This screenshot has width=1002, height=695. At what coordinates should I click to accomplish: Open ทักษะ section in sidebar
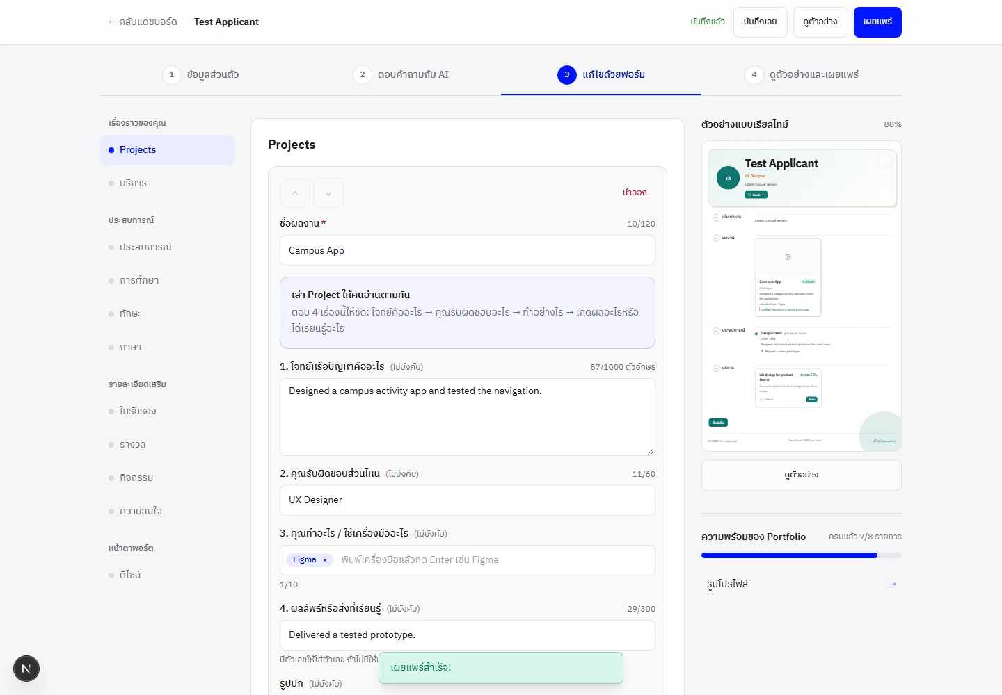point(167,314)
